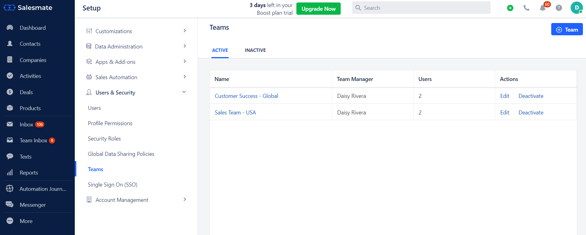Open the Deals dollar icon
Image resolution: width=586 pixels, height=235 pixels.
click(10, 92)
